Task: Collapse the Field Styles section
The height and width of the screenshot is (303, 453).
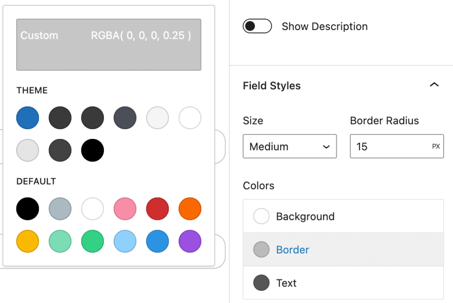Action: pyautogui.click(x=434, y=85)
